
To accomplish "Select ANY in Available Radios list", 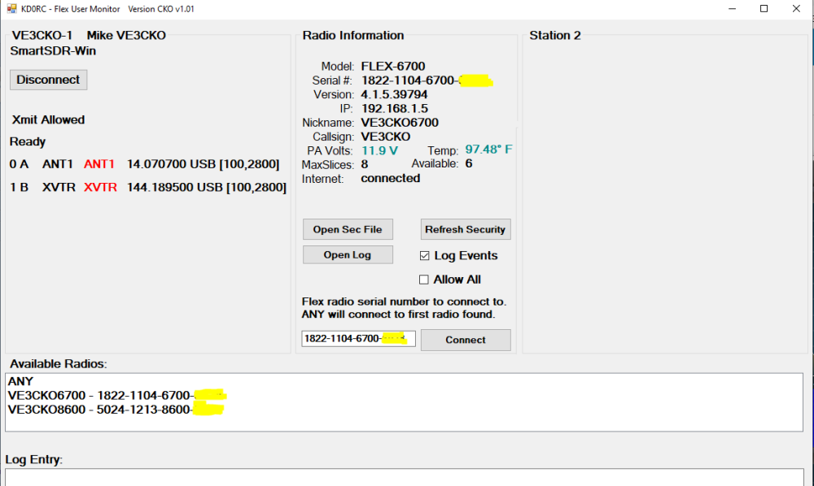I will [x=21, y=381].
